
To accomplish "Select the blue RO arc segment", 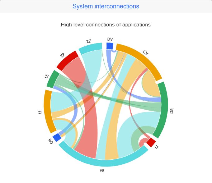I will tap(57, 137).
